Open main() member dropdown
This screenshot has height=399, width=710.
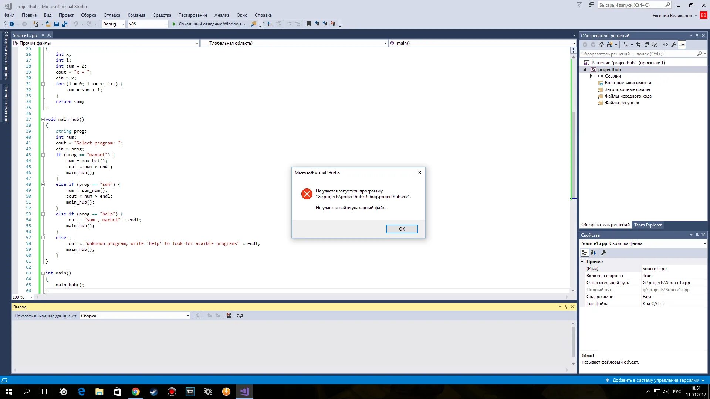(574, 43)
